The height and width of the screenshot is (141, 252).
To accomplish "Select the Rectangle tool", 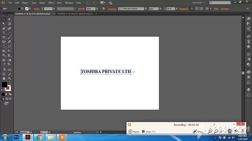I will click(4, 38).
